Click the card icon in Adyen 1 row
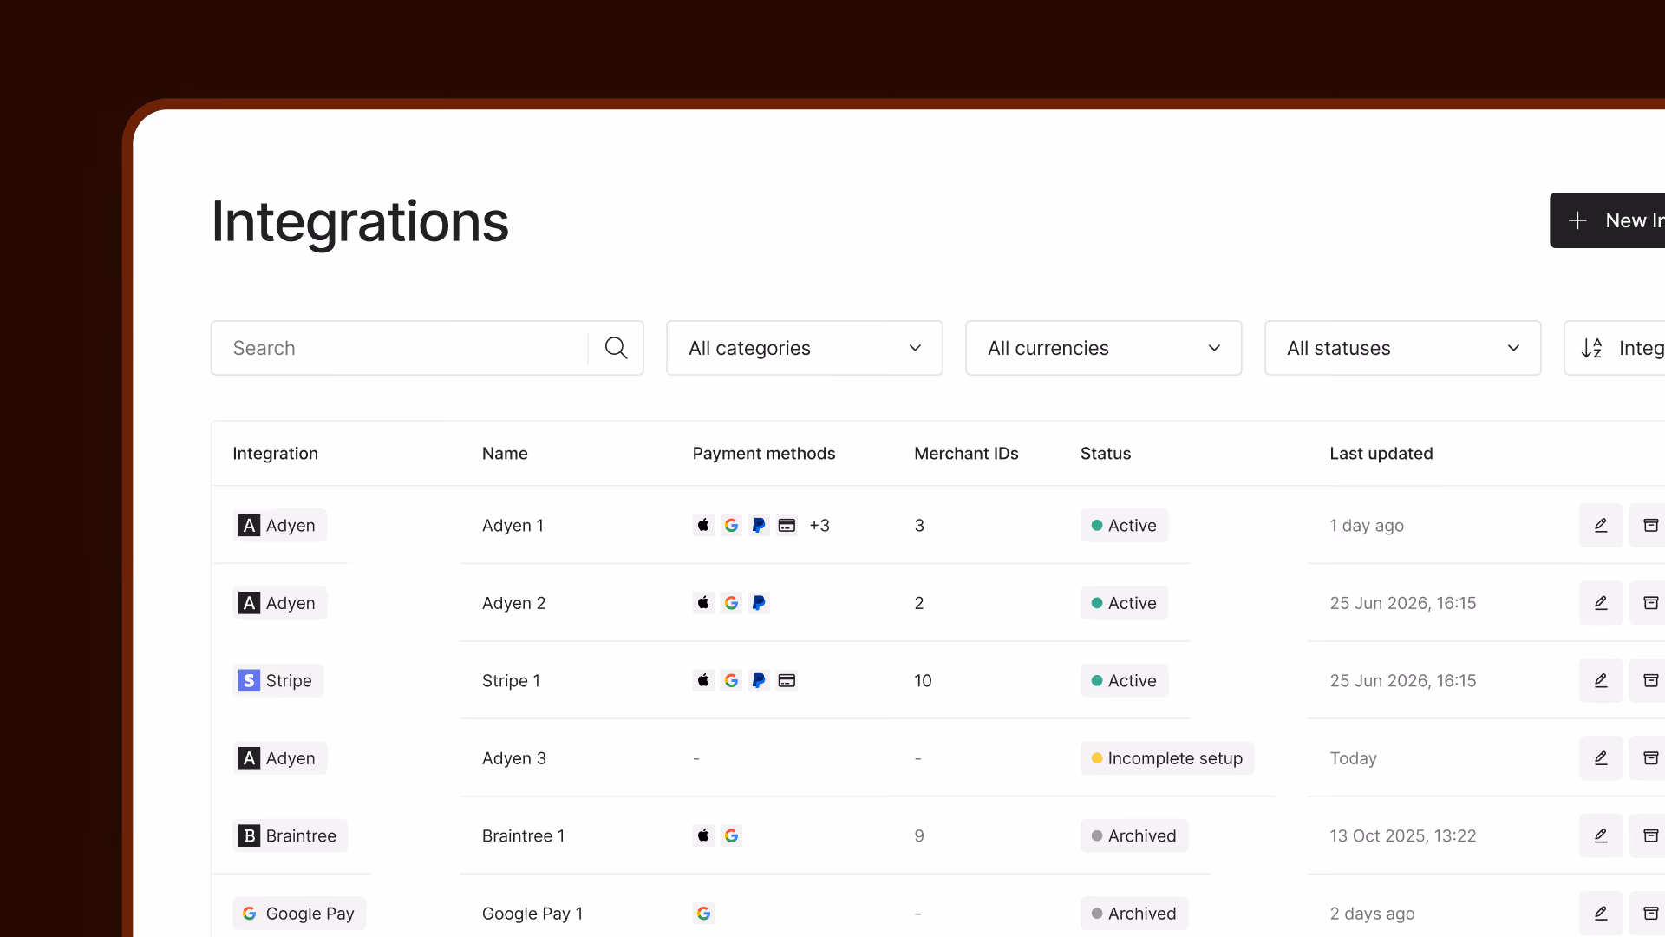 [x=787, y=525]
